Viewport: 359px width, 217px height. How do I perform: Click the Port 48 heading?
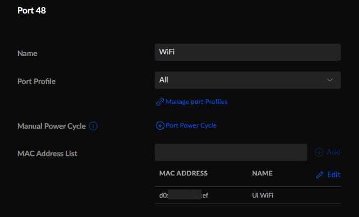32,11
